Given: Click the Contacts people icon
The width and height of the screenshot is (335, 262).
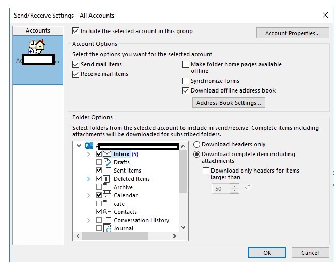Looking at the screenshot, I should point(107,212).
